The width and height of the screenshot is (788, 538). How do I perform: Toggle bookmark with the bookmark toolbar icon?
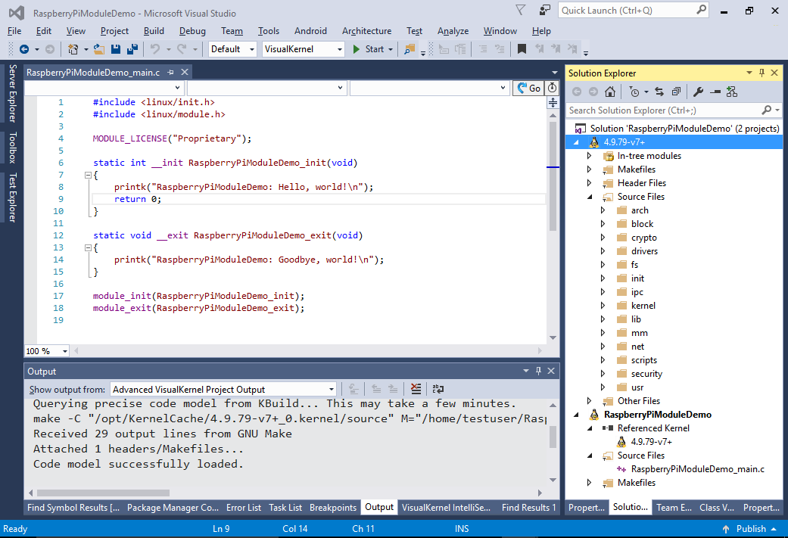pos(522,48)
